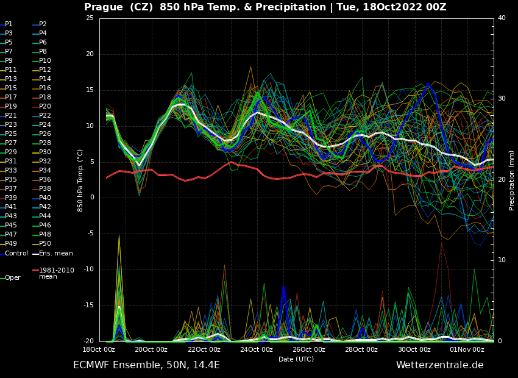Viewport: 518px width, 378px height.
Task: Pick the "22Oct 00z" date tick
Action: [x=204, y=349]
